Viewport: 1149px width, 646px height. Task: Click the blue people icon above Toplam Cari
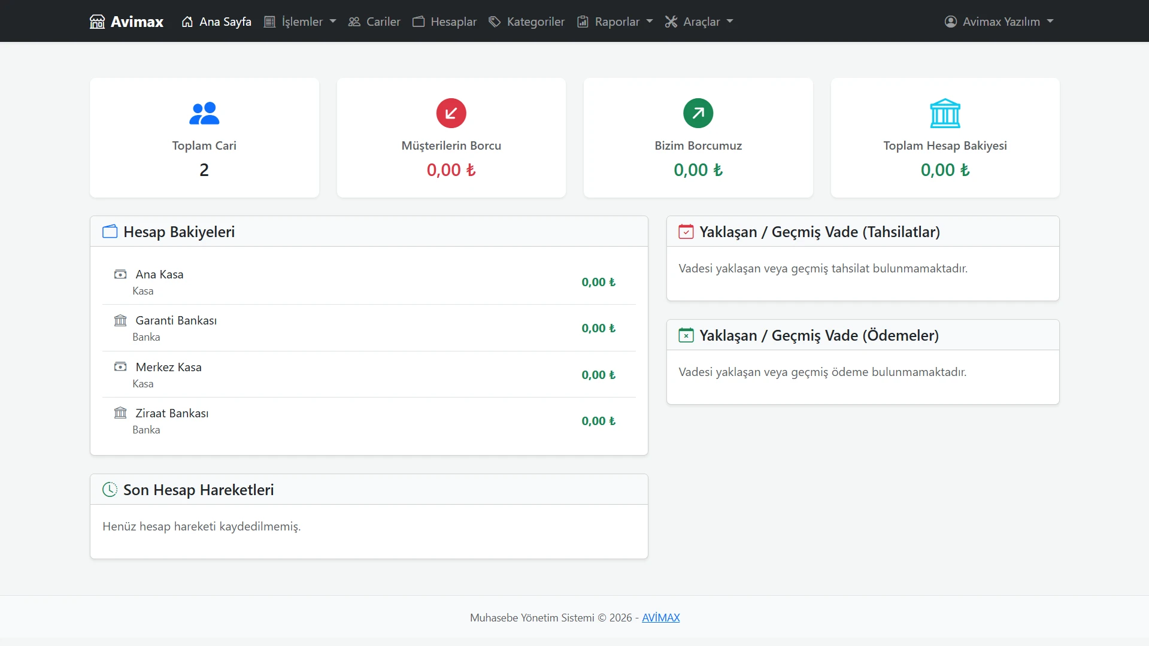click(x=204, y=113)
